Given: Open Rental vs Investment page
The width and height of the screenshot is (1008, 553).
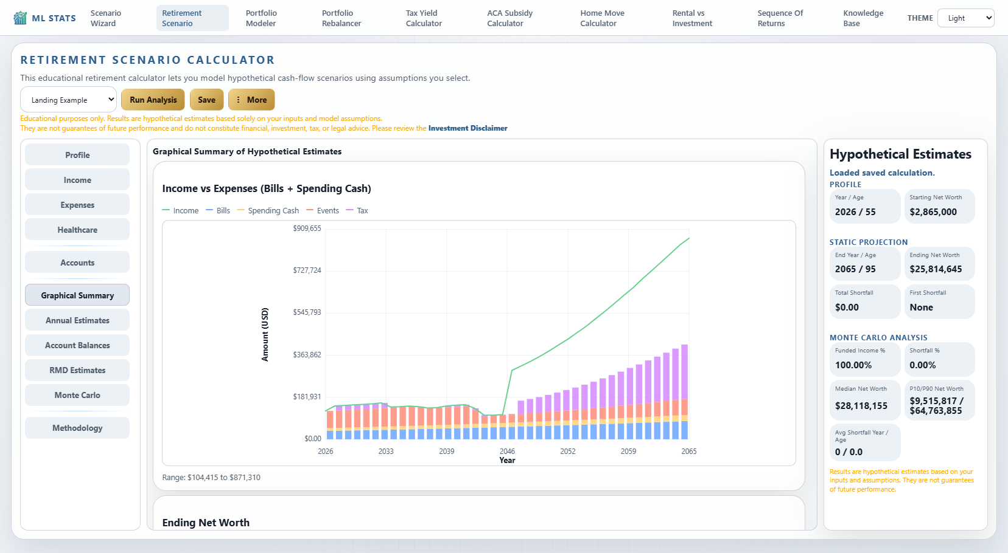Looking at the screenshot, I should (x=692, y=18).
